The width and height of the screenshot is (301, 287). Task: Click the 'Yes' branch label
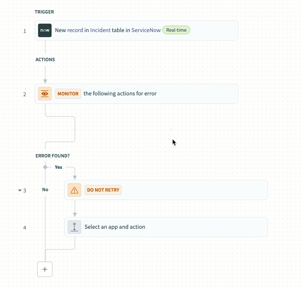(x=58, y=167)
